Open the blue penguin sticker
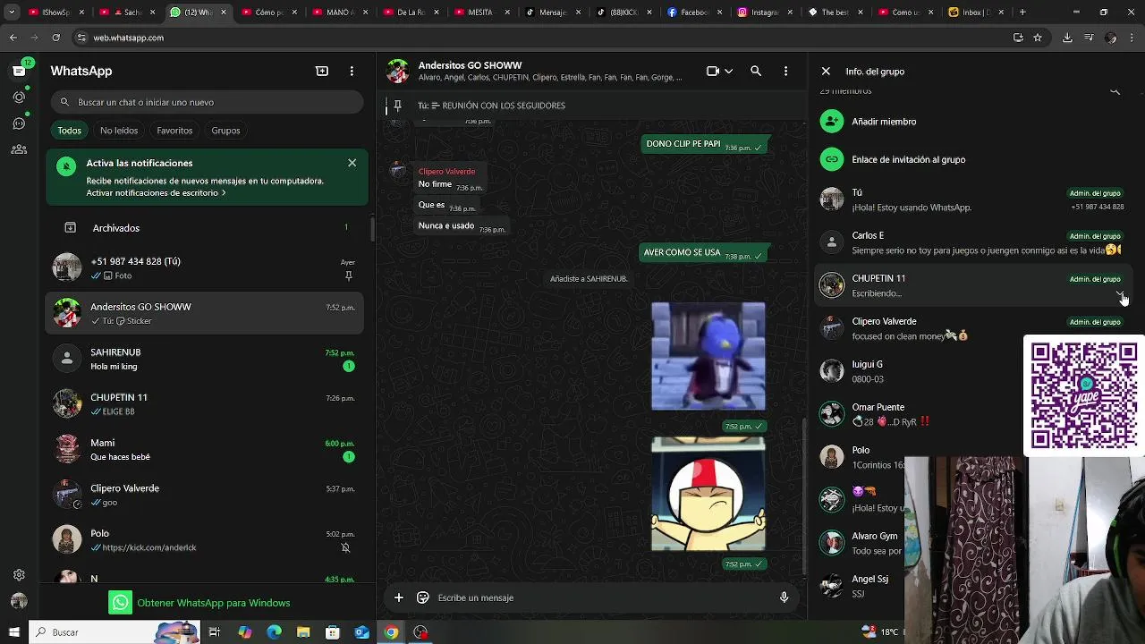1145x644 pixels. click(708, 356)
